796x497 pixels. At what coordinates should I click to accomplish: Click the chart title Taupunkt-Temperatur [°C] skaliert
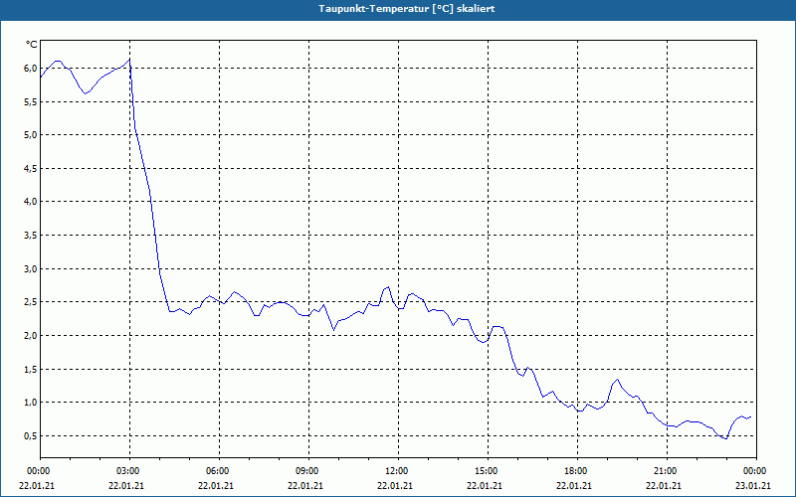click(407, 9)
